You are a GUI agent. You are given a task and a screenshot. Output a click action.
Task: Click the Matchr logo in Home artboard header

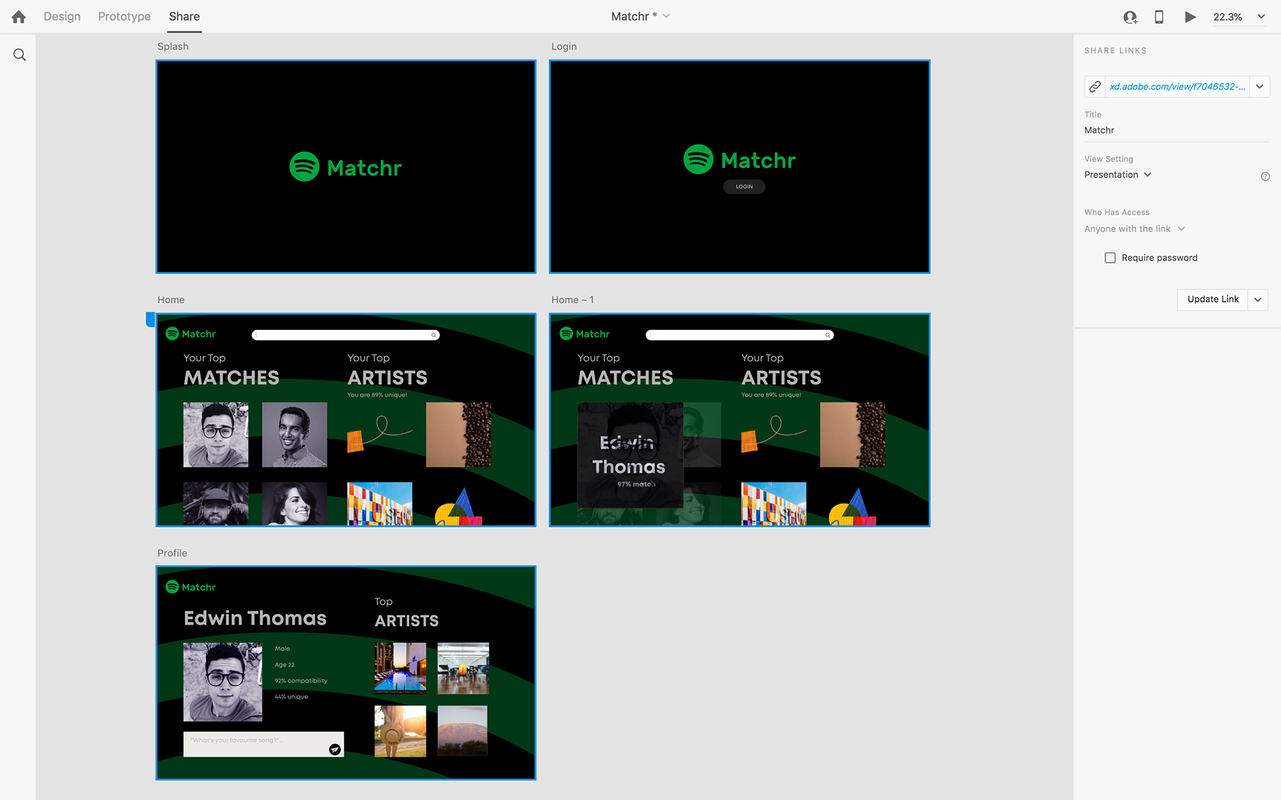coord(191,333)
